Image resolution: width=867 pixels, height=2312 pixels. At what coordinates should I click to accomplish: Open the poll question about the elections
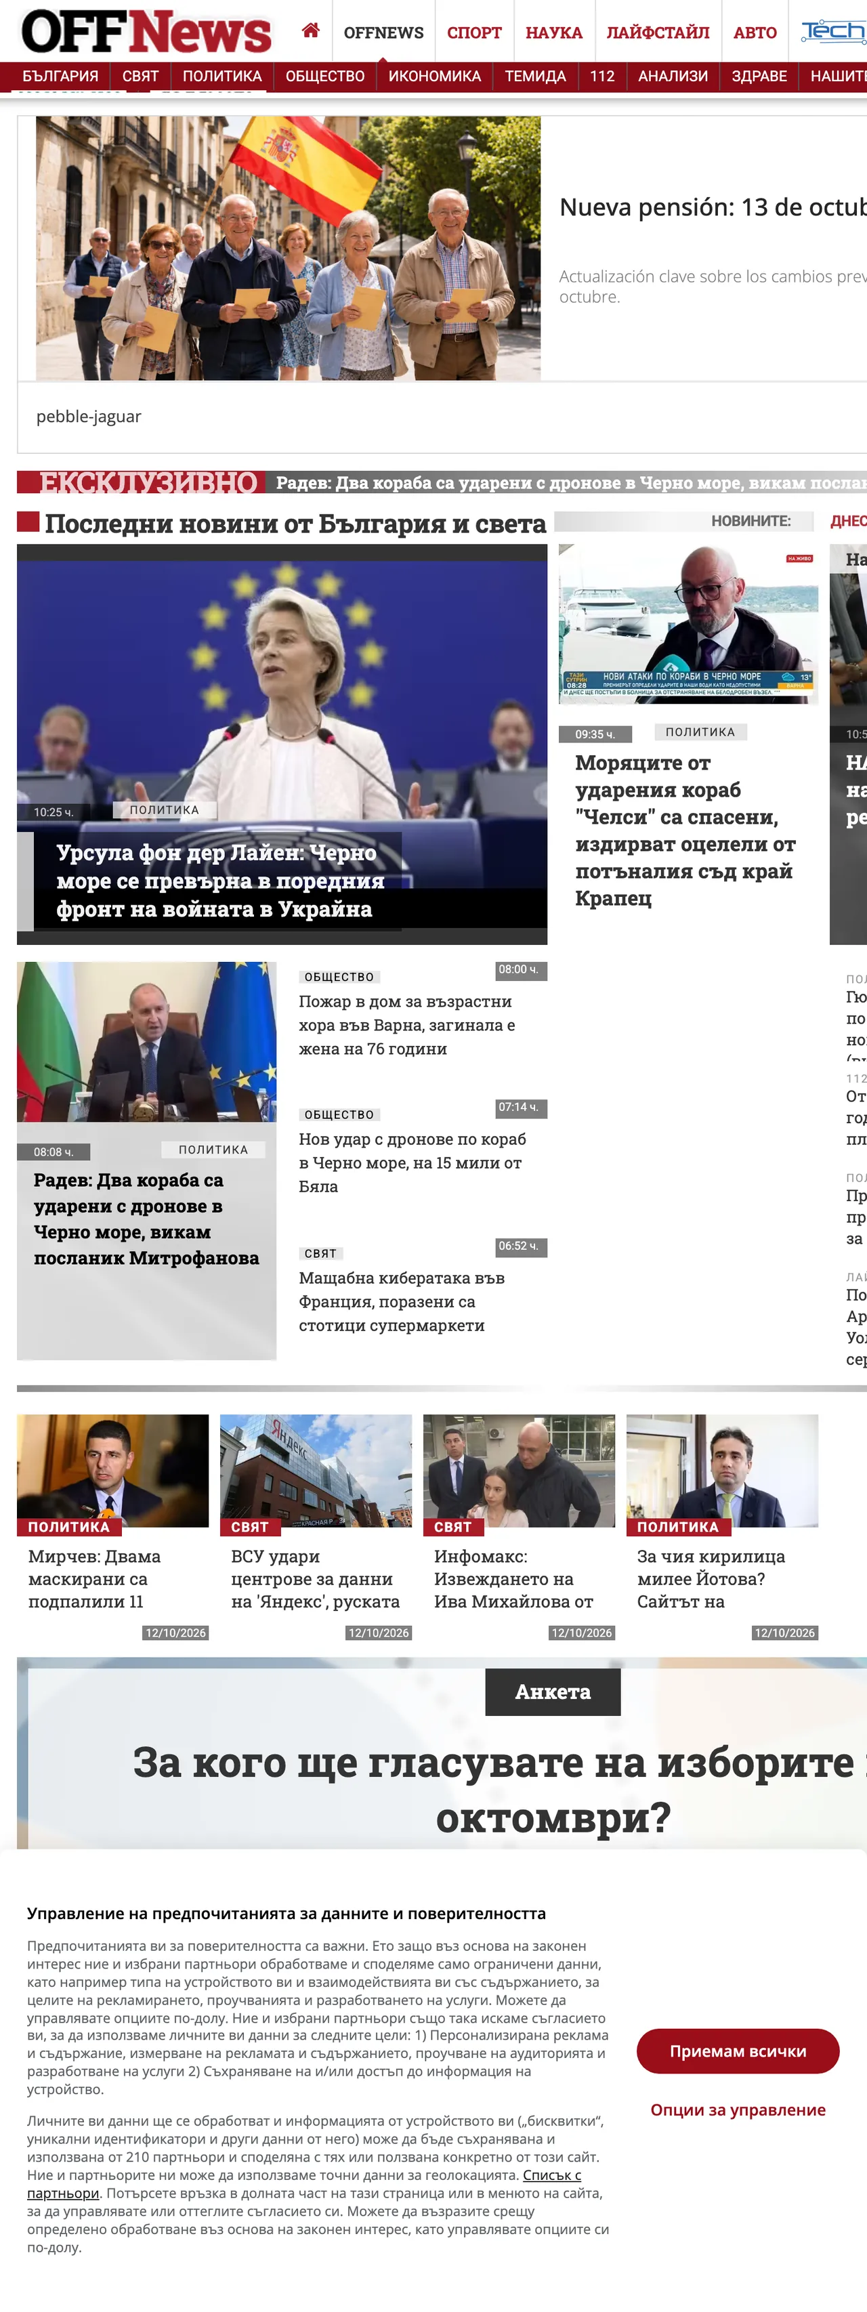[x=499, y=1790]
